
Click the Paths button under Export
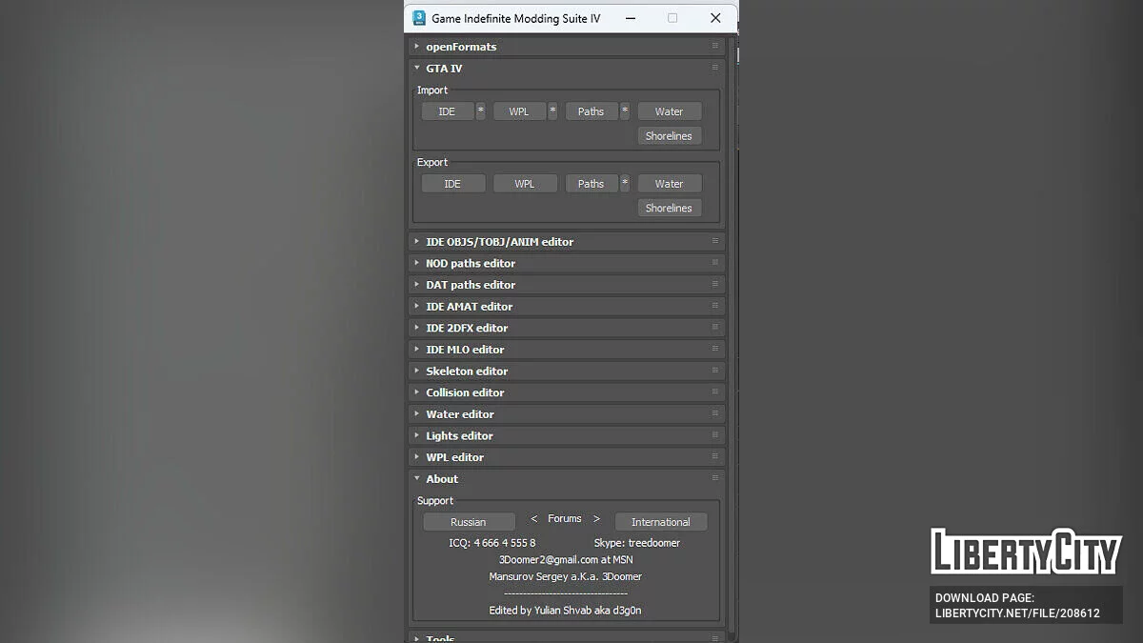[592, 184]
